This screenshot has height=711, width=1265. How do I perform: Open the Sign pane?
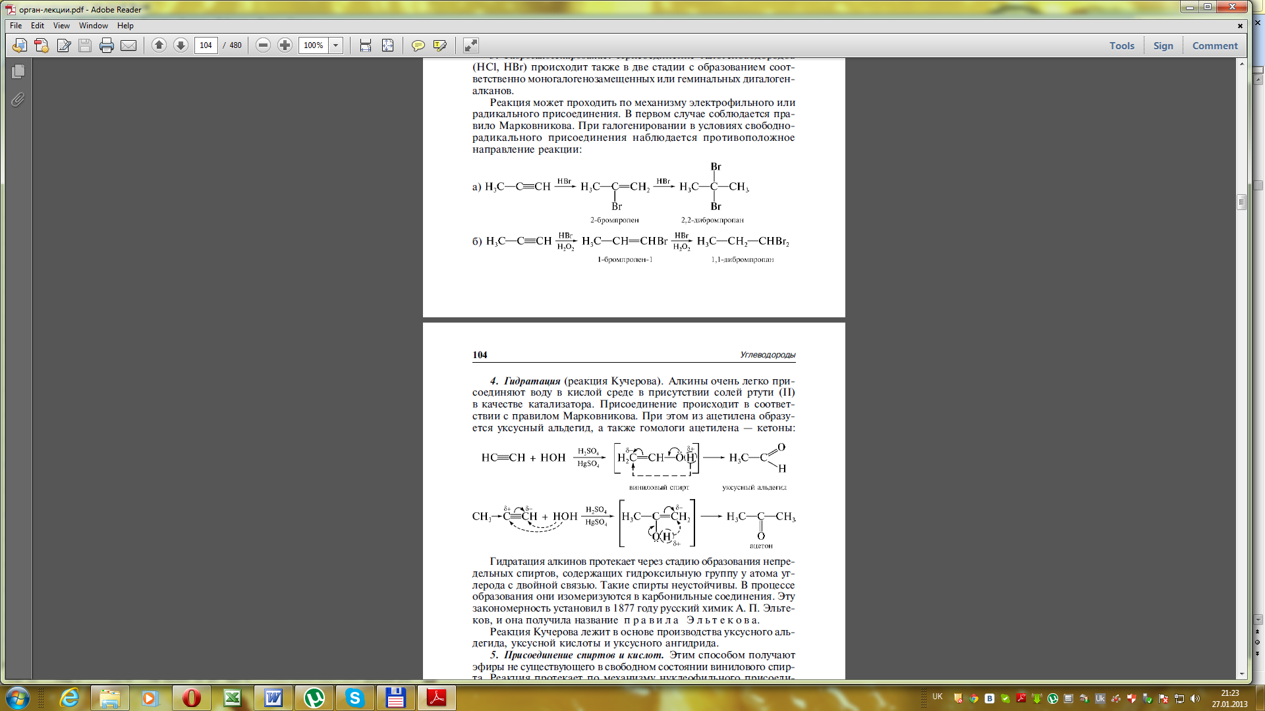click(1163, 45)
